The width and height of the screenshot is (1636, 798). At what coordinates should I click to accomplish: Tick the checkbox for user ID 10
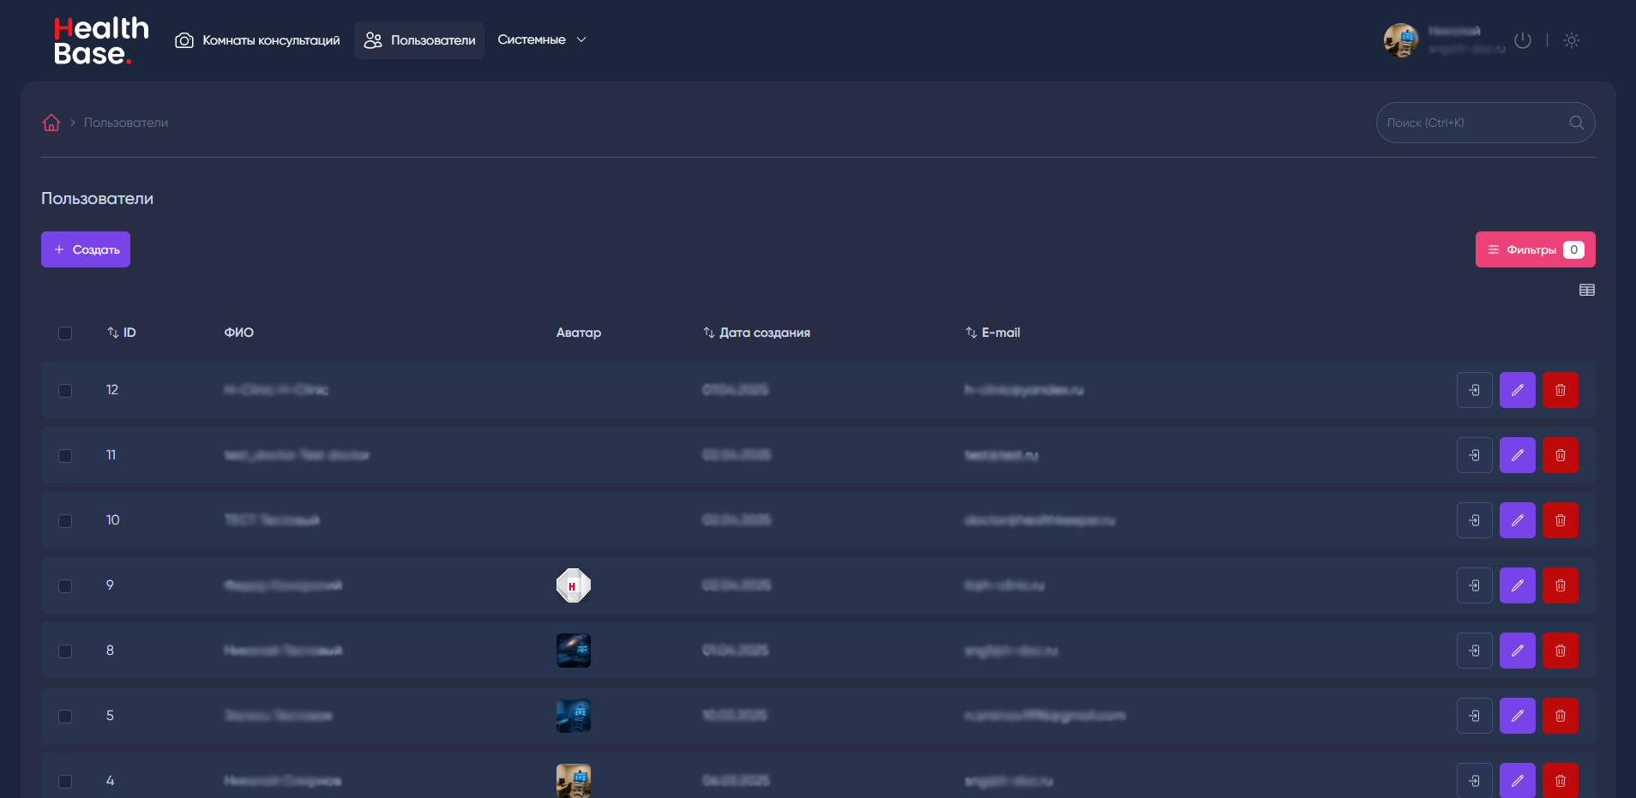[x=65, y=521]
